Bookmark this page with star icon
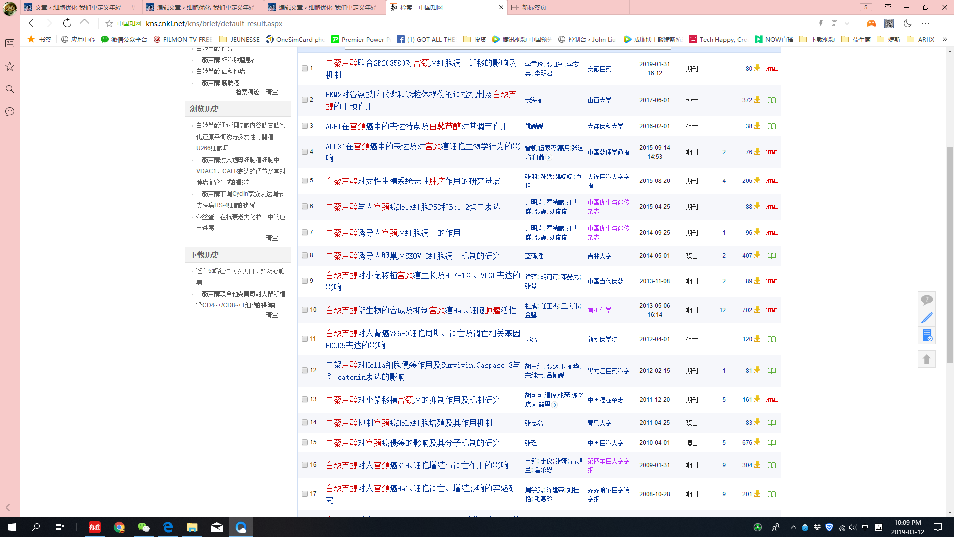The image size is (954, 537). point(109,23)
